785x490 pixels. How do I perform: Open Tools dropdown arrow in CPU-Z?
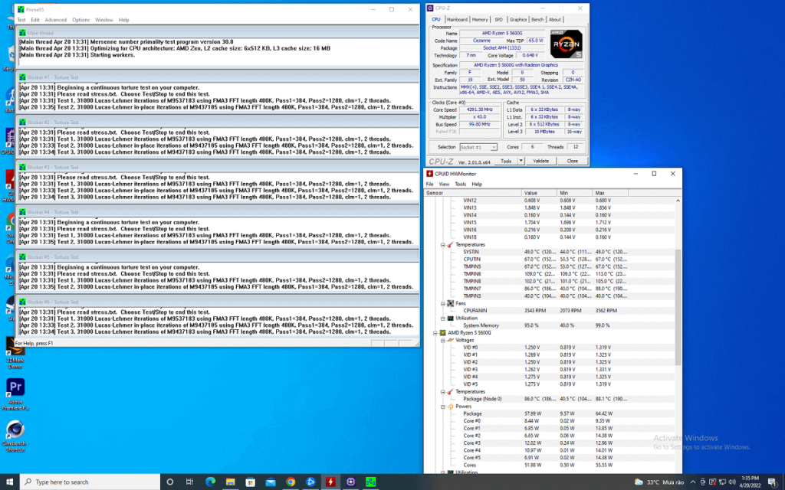pyautogui.click(x=521, y=161)
